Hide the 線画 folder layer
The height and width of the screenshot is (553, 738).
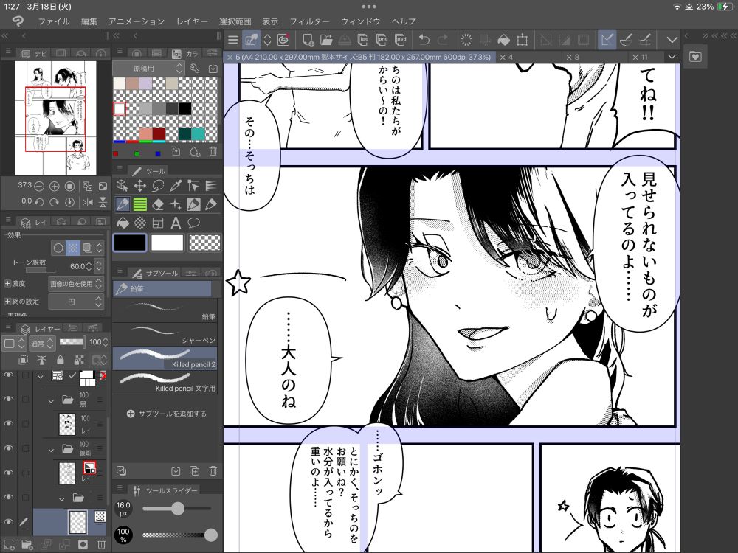click(8, 448)
